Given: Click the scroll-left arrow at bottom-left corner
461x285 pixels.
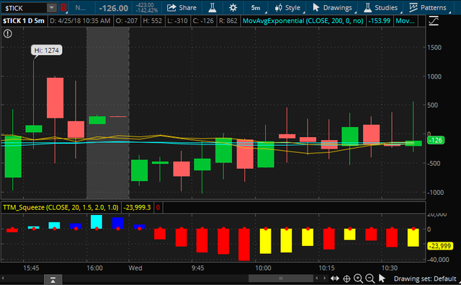Looking at the screenshot, I should pos(3,278).
